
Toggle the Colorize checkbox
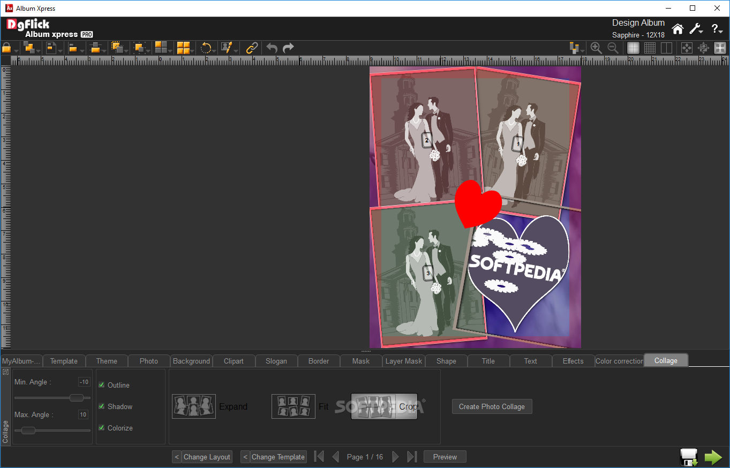click(x=101, y=428)
